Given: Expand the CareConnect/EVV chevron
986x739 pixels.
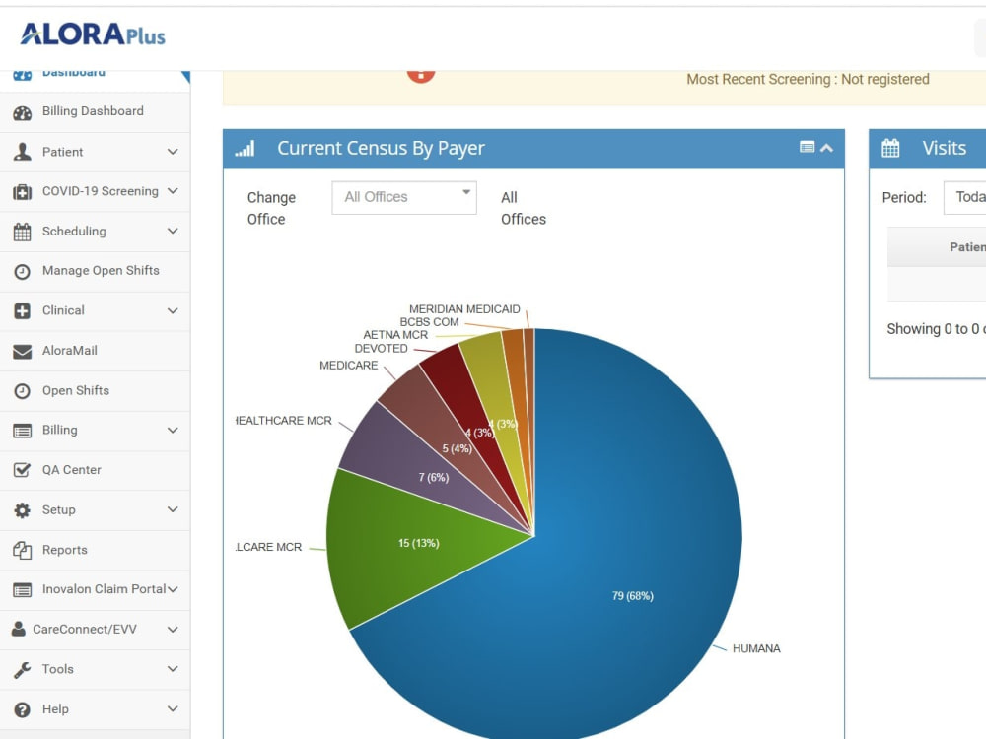Looking at the screenshot, I should pyautogui.click(x=173, y=629).
